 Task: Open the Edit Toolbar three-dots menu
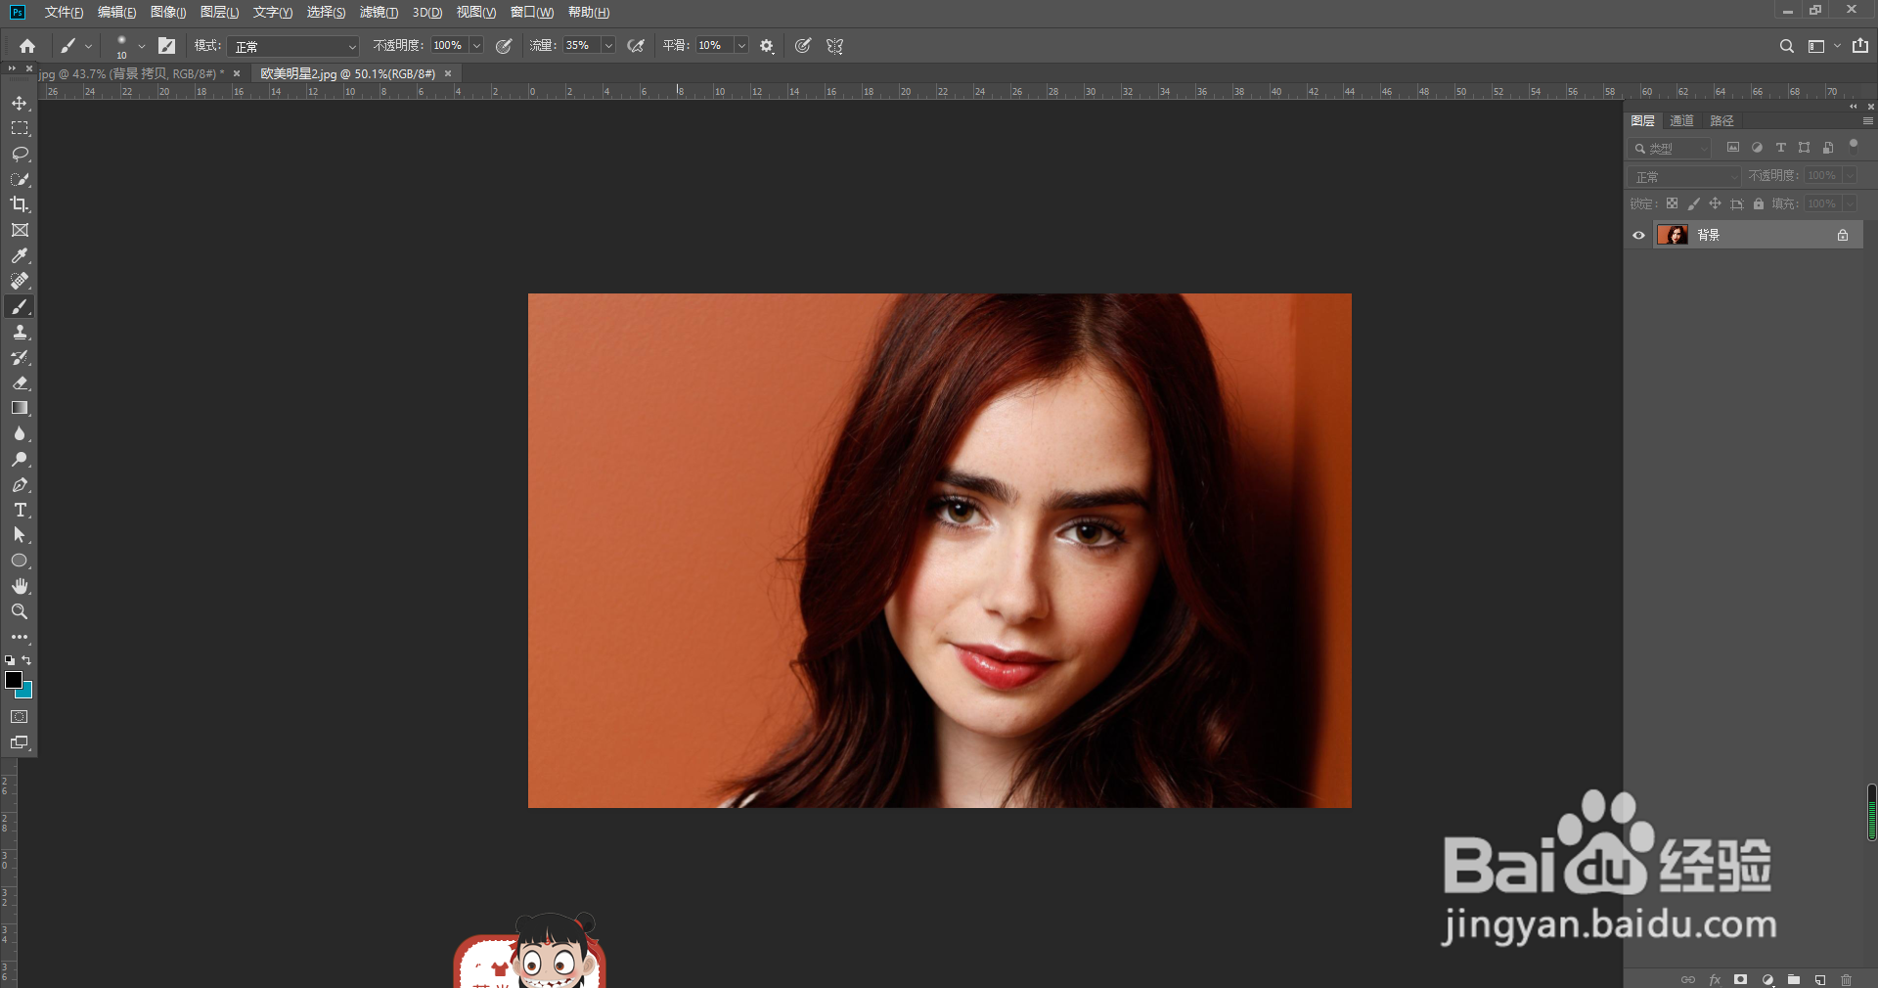[20, 637]
